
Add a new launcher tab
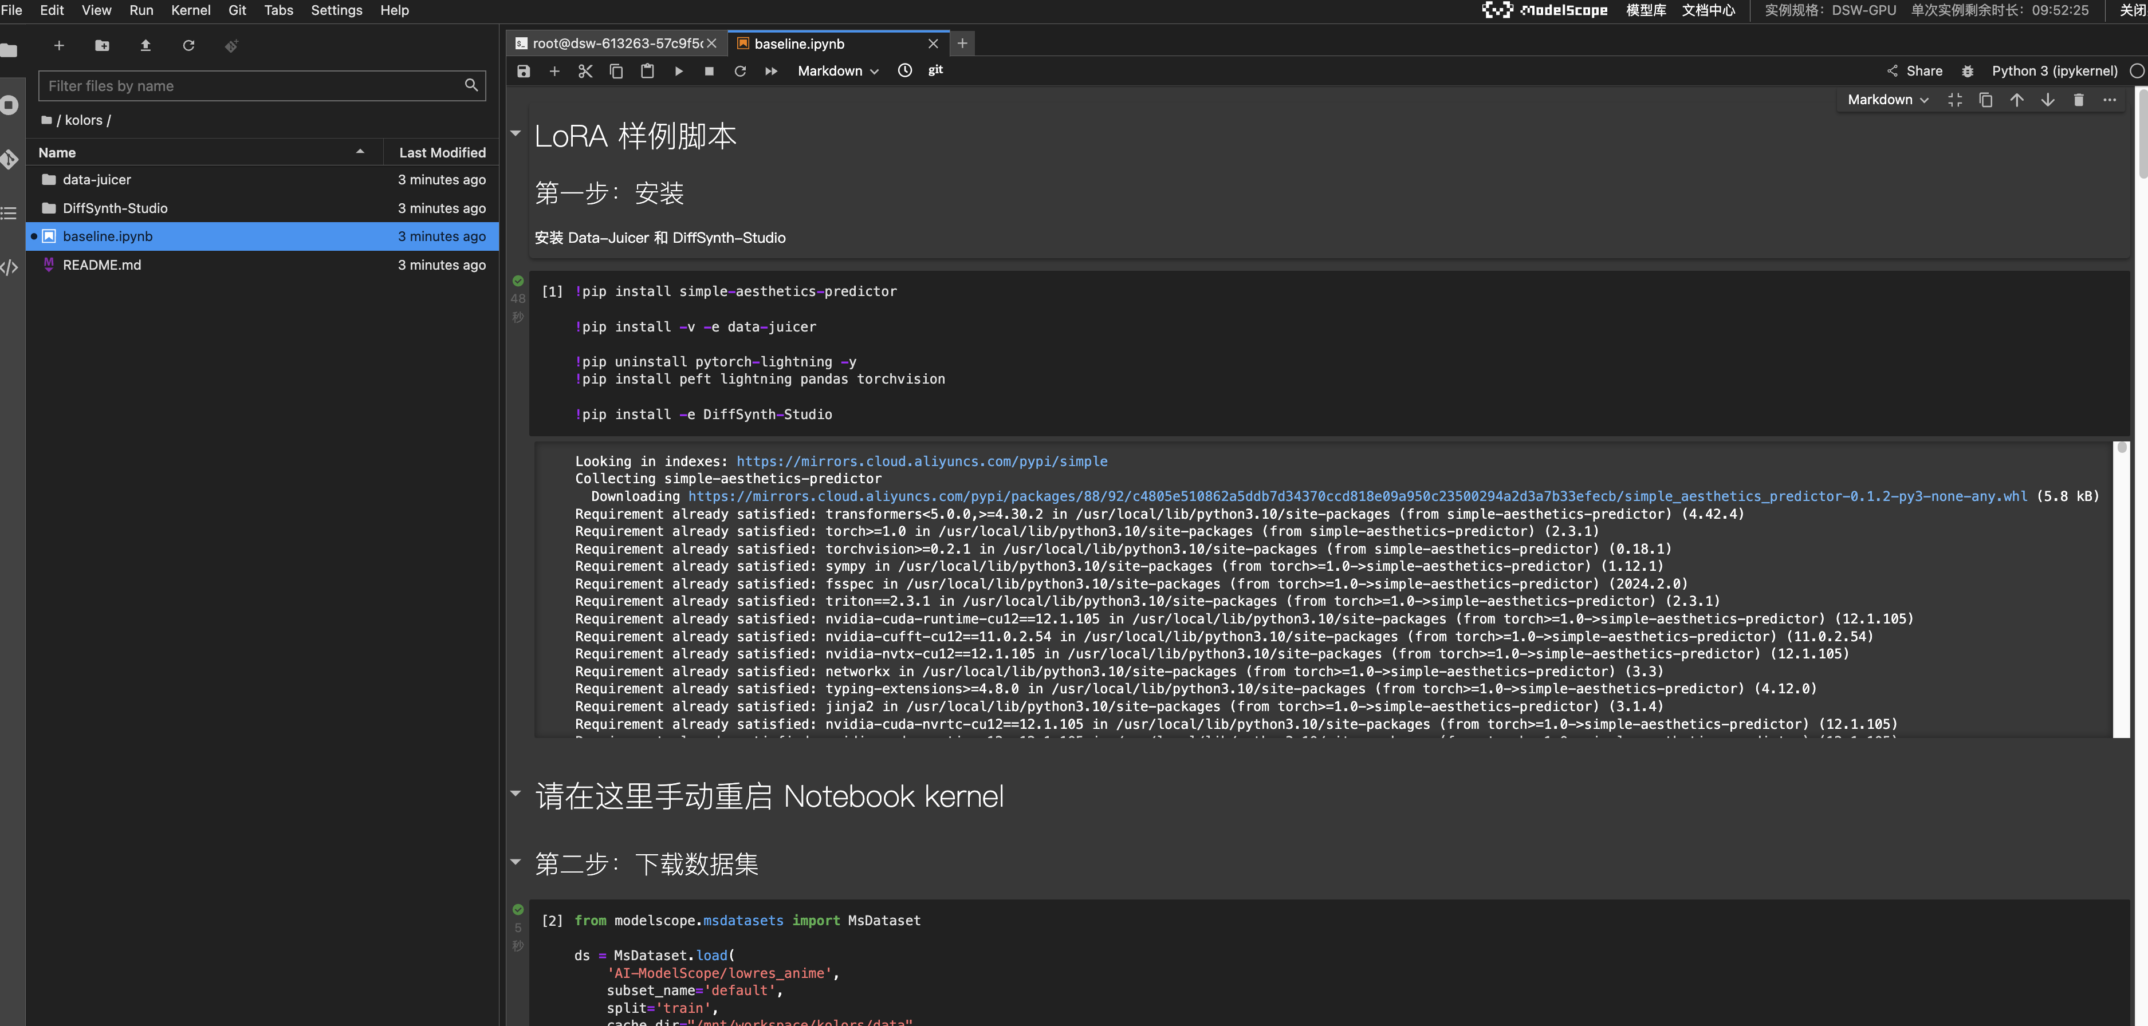point(961,44)
